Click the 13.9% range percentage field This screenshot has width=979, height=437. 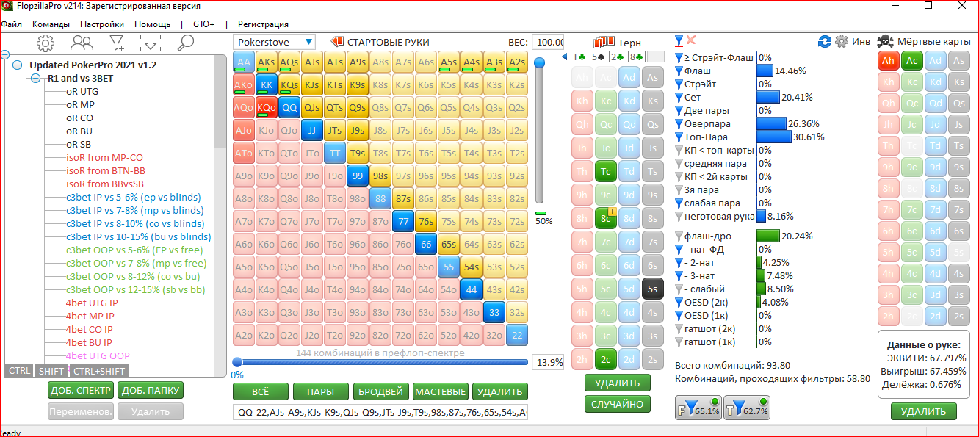click(x=547, y=362)
